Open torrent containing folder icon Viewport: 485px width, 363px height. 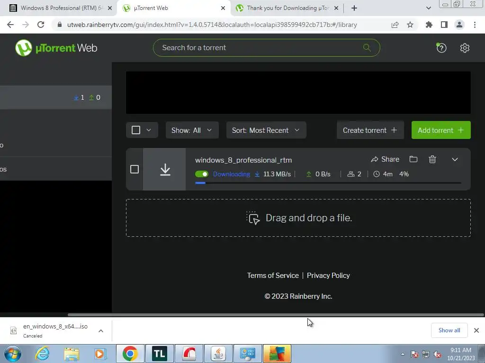click(413, 159)
